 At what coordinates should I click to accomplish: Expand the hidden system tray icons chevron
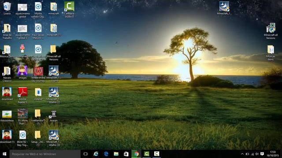pos(242,154)
